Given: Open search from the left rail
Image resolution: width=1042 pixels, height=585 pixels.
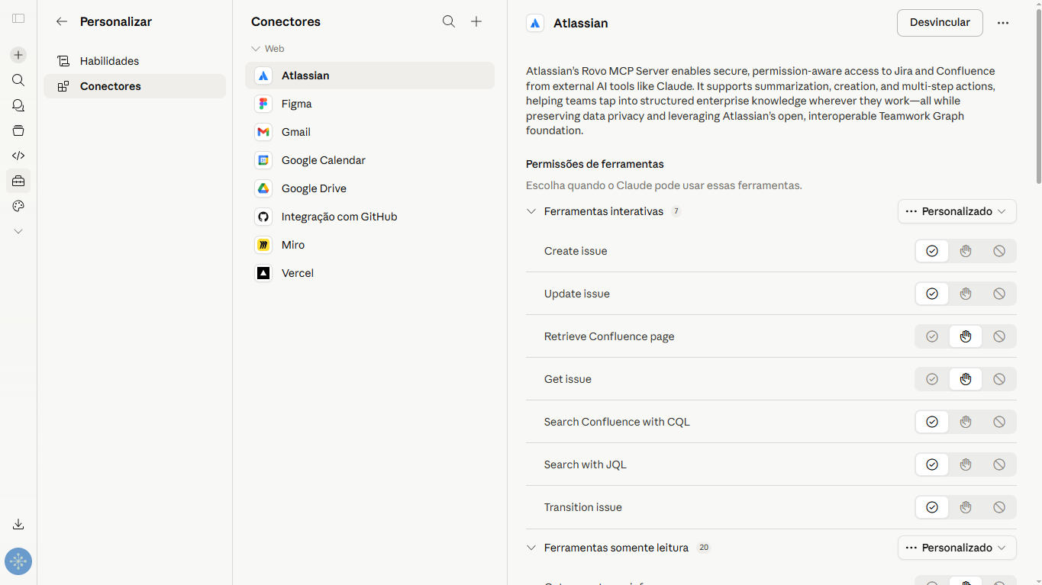Looking at the screenshot, I should pyautogui.click(x=18, y=80).
